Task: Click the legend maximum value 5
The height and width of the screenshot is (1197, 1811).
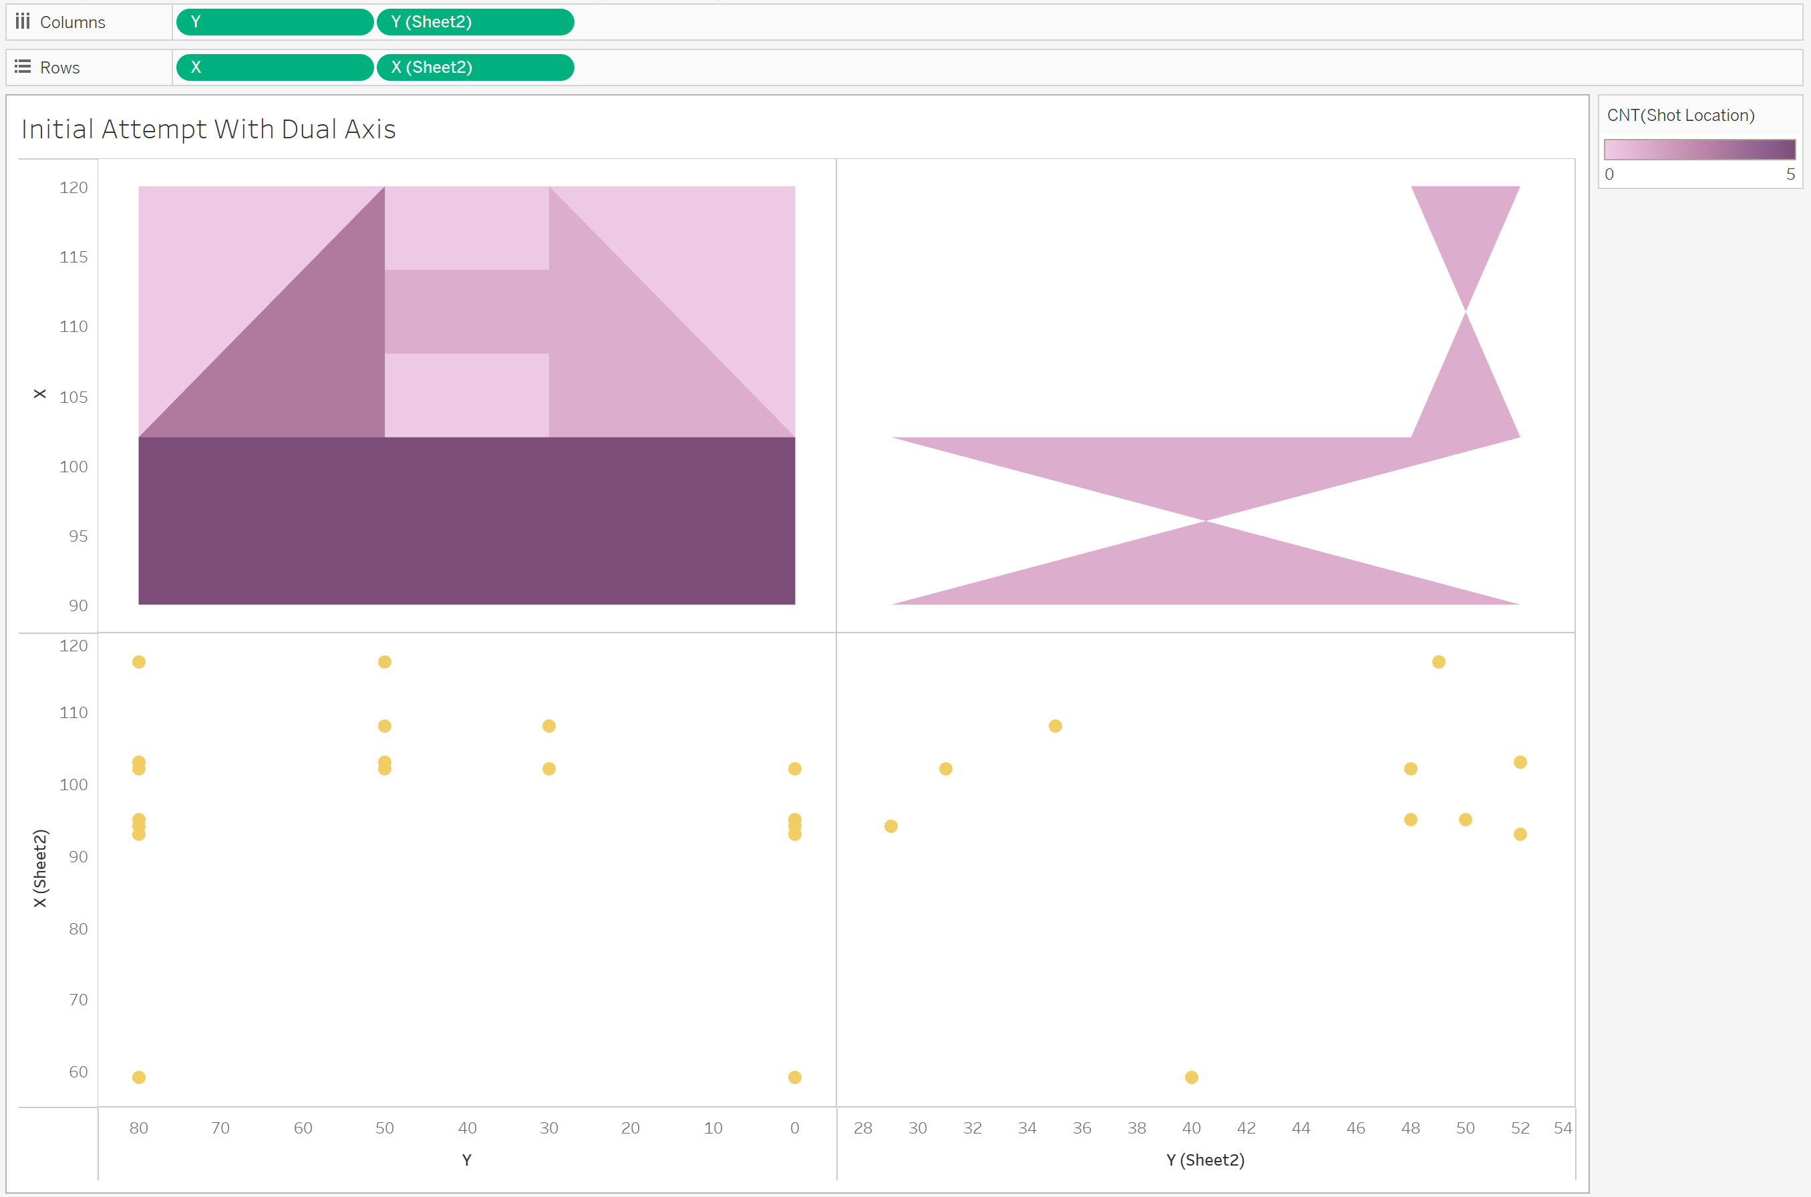Action: click(1790, 174)
